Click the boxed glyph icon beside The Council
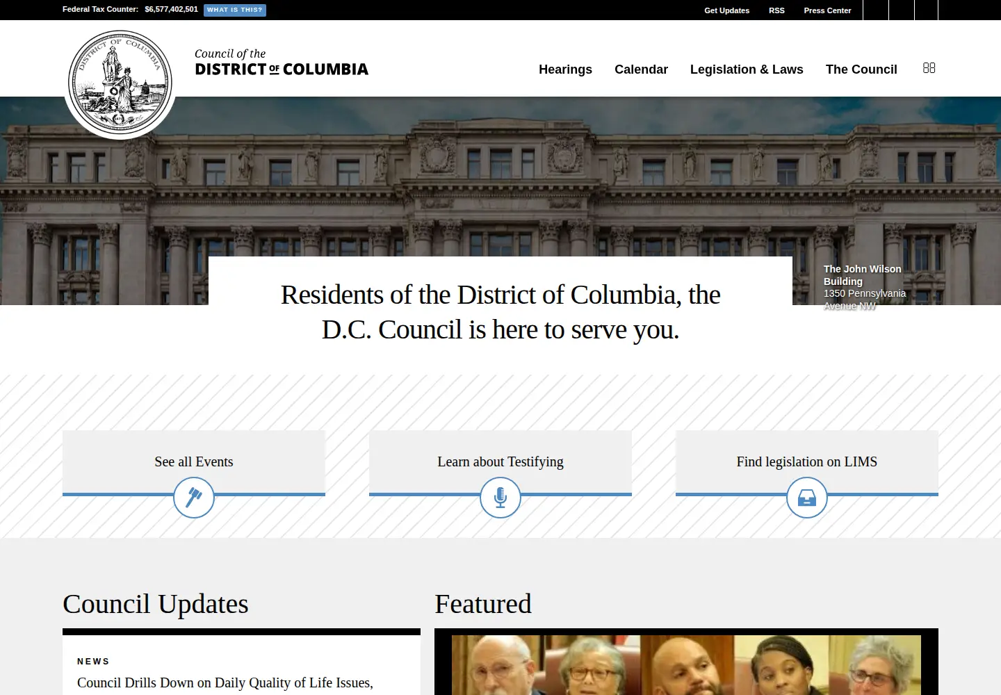Viewport: 1001px width, 695px height. click(929, 68)
